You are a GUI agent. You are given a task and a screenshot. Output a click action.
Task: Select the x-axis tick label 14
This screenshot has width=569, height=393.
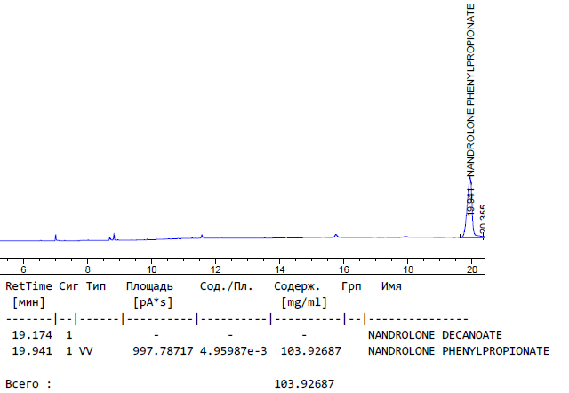coord(279,269)
